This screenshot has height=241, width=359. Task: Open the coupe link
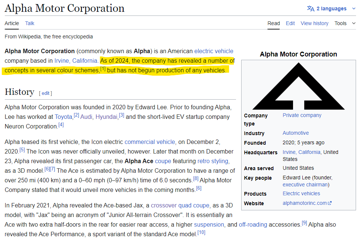[x=163, y=161]
